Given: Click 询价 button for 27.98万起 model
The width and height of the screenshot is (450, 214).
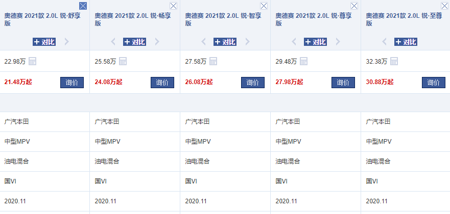Looking at the screenshot, I should tap(343, 83).
